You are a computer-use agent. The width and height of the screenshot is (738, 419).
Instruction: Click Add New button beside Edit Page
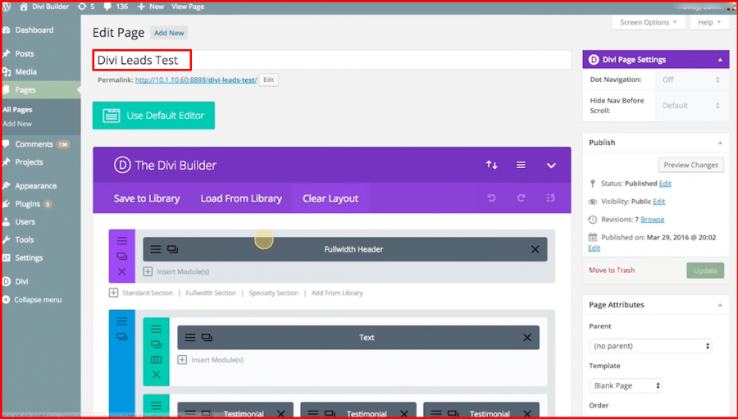(169, 33)
